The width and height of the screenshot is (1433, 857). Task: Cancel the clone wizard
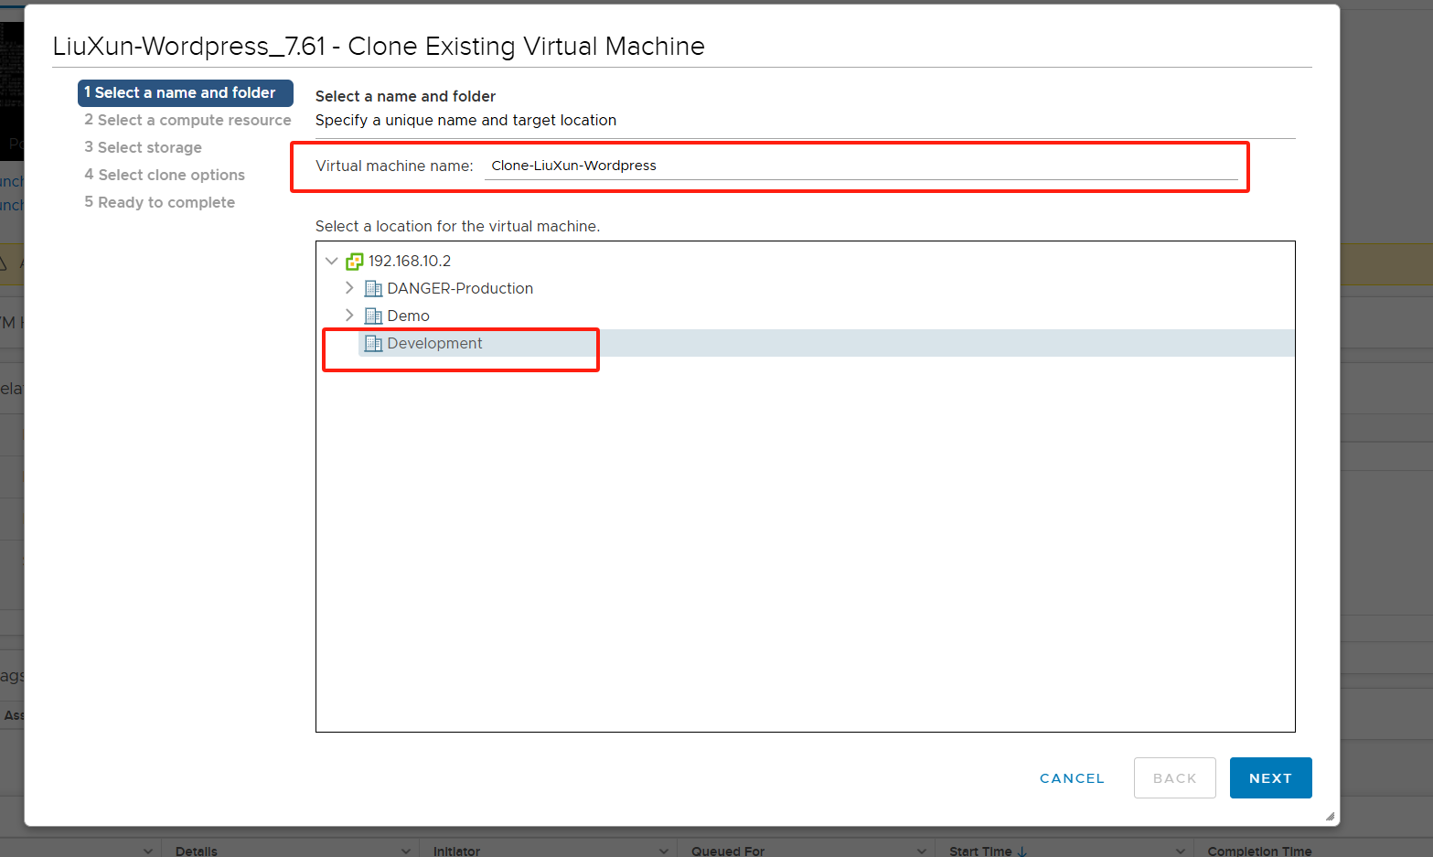1072,778
